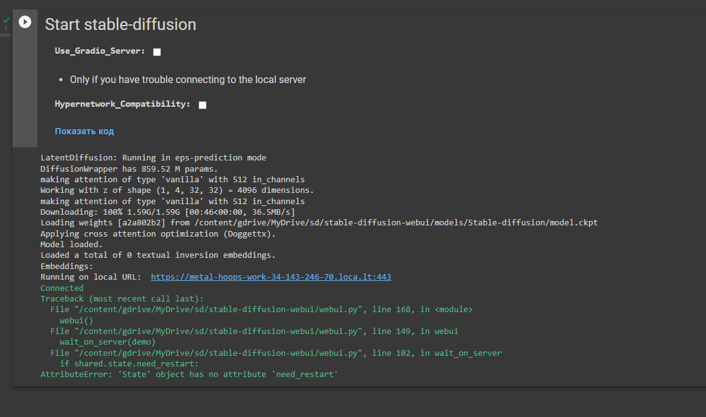Click the Start stable-diffusion cell title

point(120,25)
